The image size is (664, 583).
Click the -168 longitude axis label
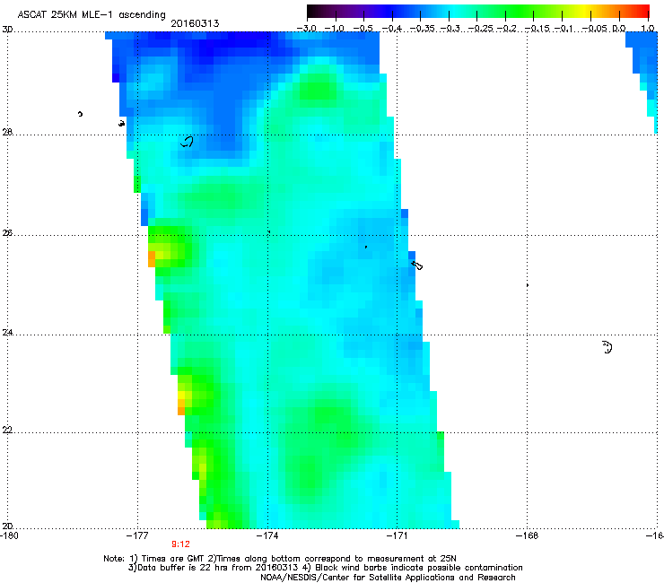[x=528, y=535]
